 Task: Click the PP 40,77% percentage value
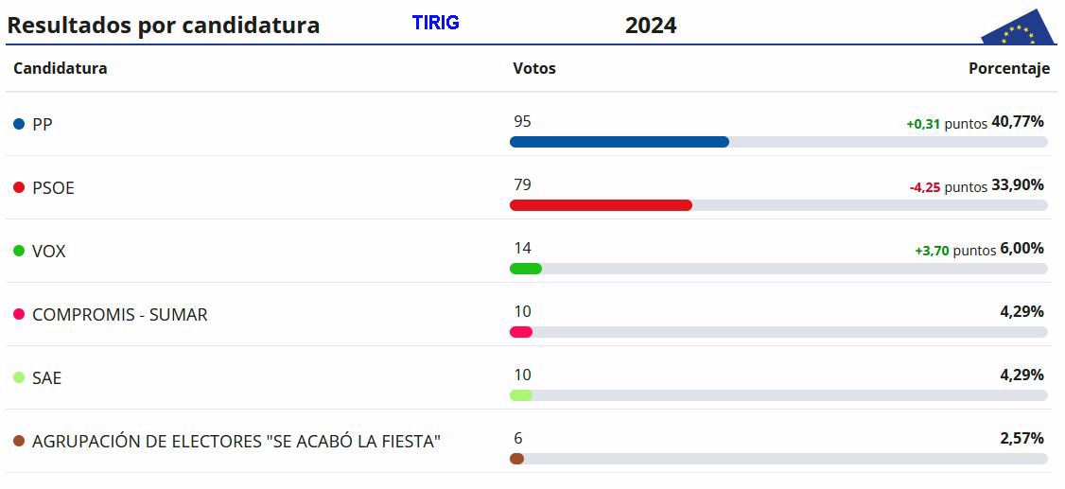[1018, 122]
